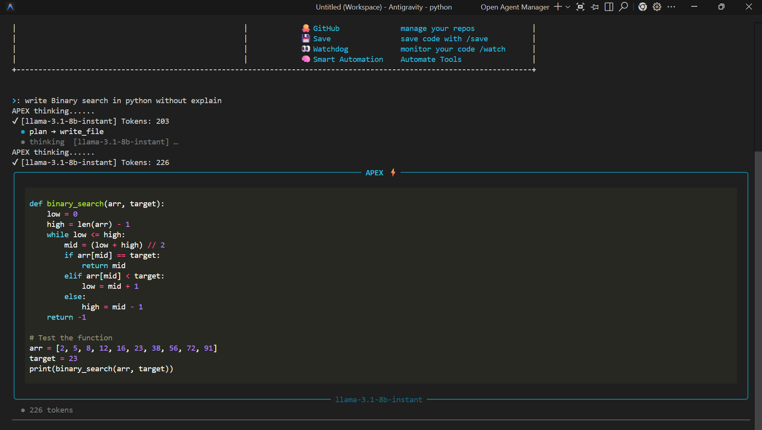
Task: Minimize the Antigravity window
Action: [694, 7]
